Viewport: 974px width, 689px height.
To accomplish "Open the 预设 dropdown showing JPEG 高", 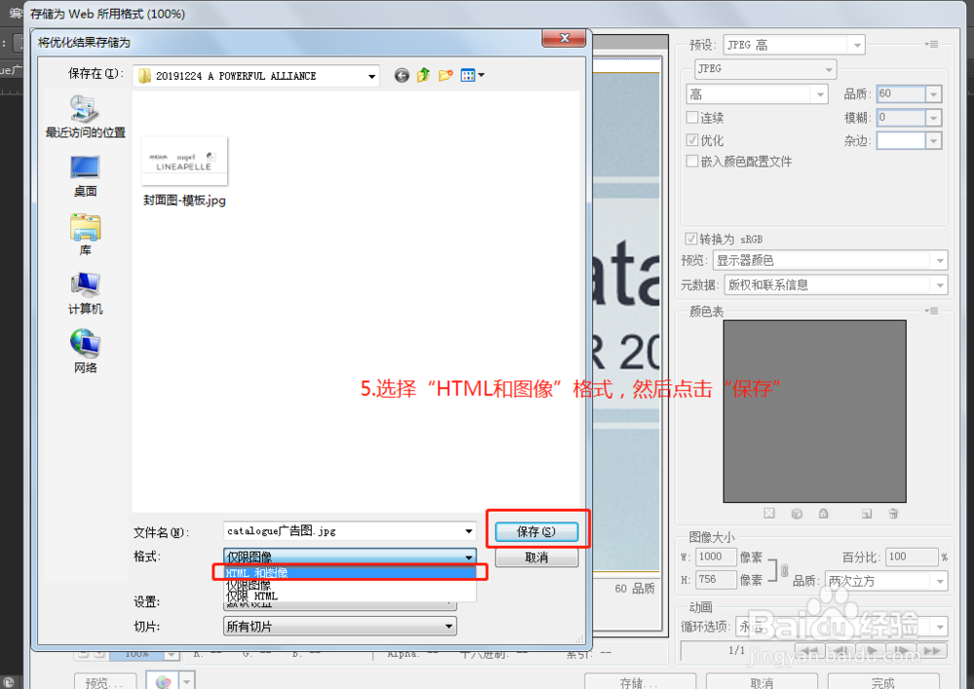I will [x=794, y=45].
